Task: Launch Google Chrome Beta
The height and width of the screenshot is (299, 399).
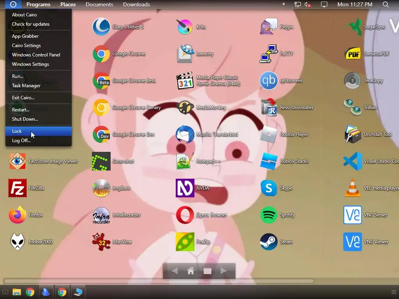Action: (x=101, y=81)
